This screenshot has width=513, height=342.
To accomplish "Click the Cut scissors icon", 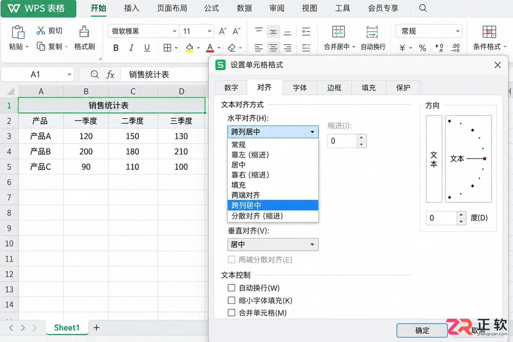I will pyautogui.click(x=41, y=31).
